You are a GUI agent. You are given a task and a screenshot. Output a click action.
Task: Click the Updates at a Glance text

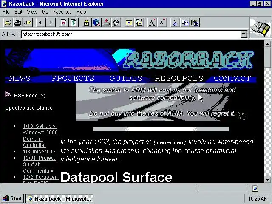pyautogui.click(x=29, y=108)
